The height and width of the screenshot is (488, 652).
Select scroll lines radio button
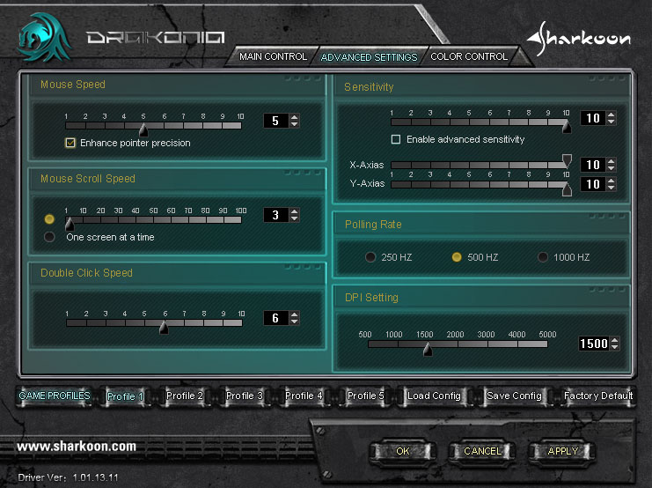[49, 218]
